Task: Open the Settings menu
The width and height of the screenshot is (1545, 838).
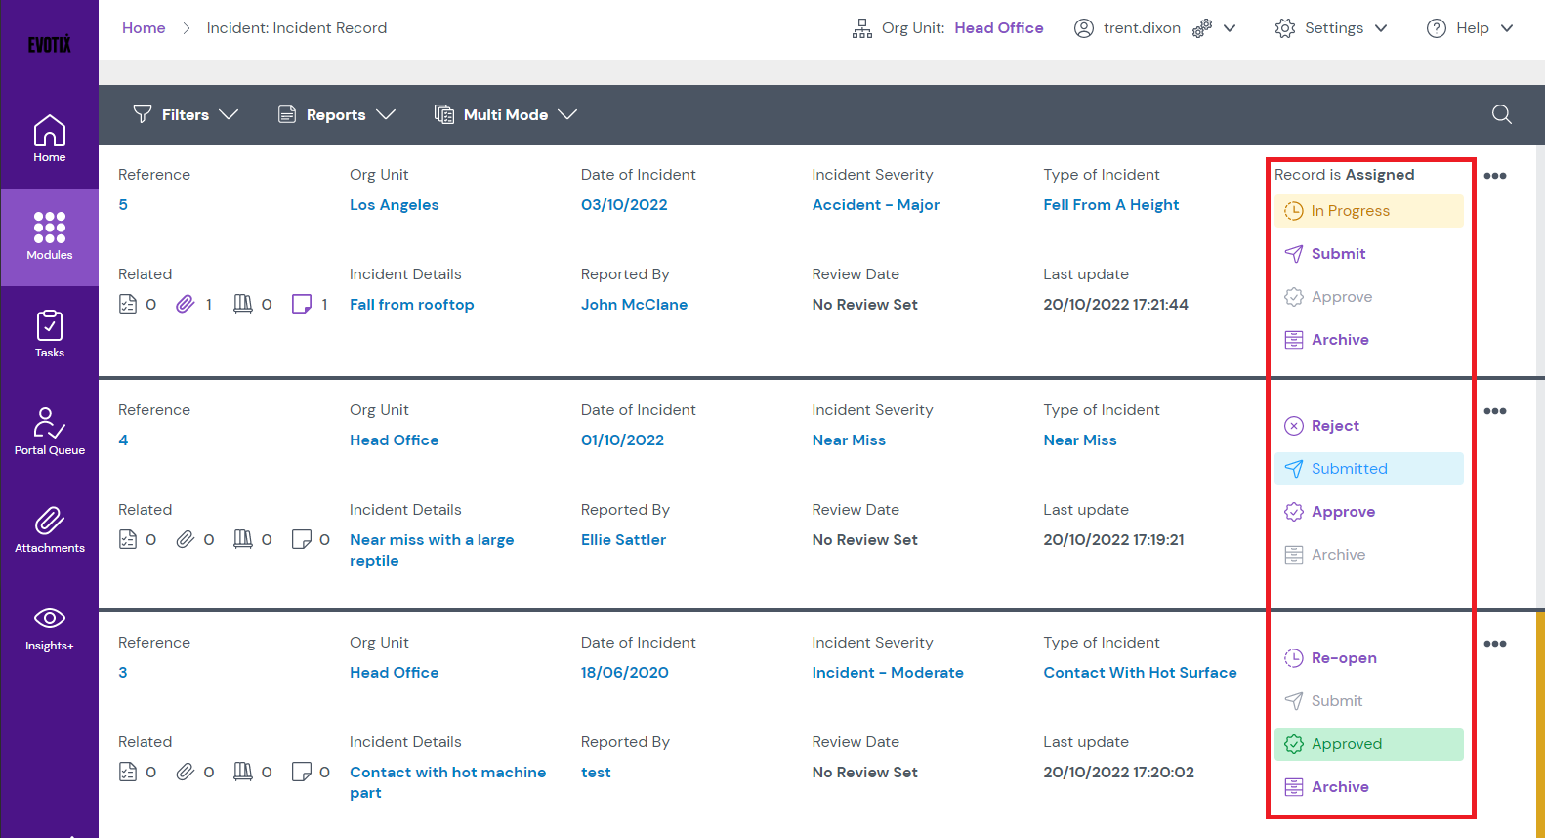Action: coord(1331,28)
